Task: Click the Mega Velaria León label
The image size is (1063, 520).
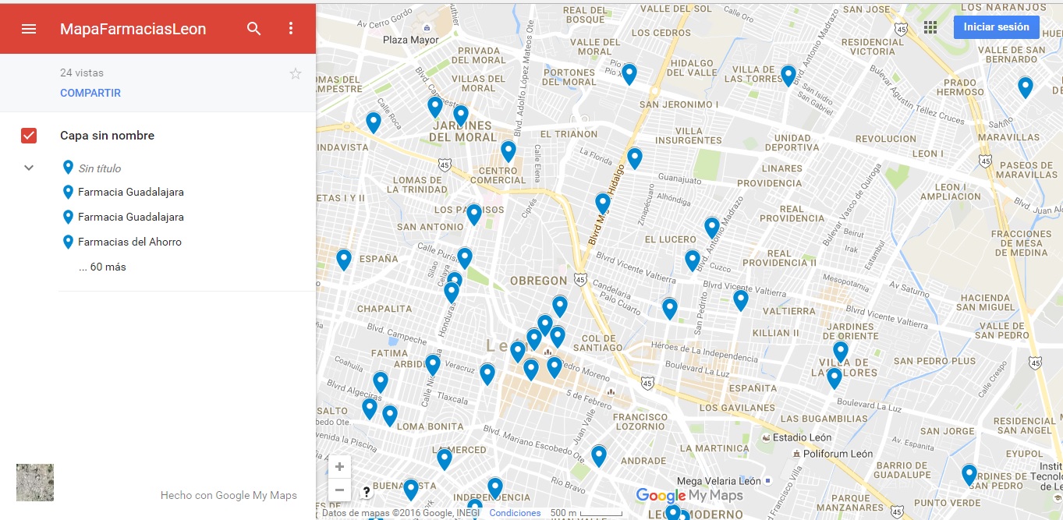Action: [718, 481]
